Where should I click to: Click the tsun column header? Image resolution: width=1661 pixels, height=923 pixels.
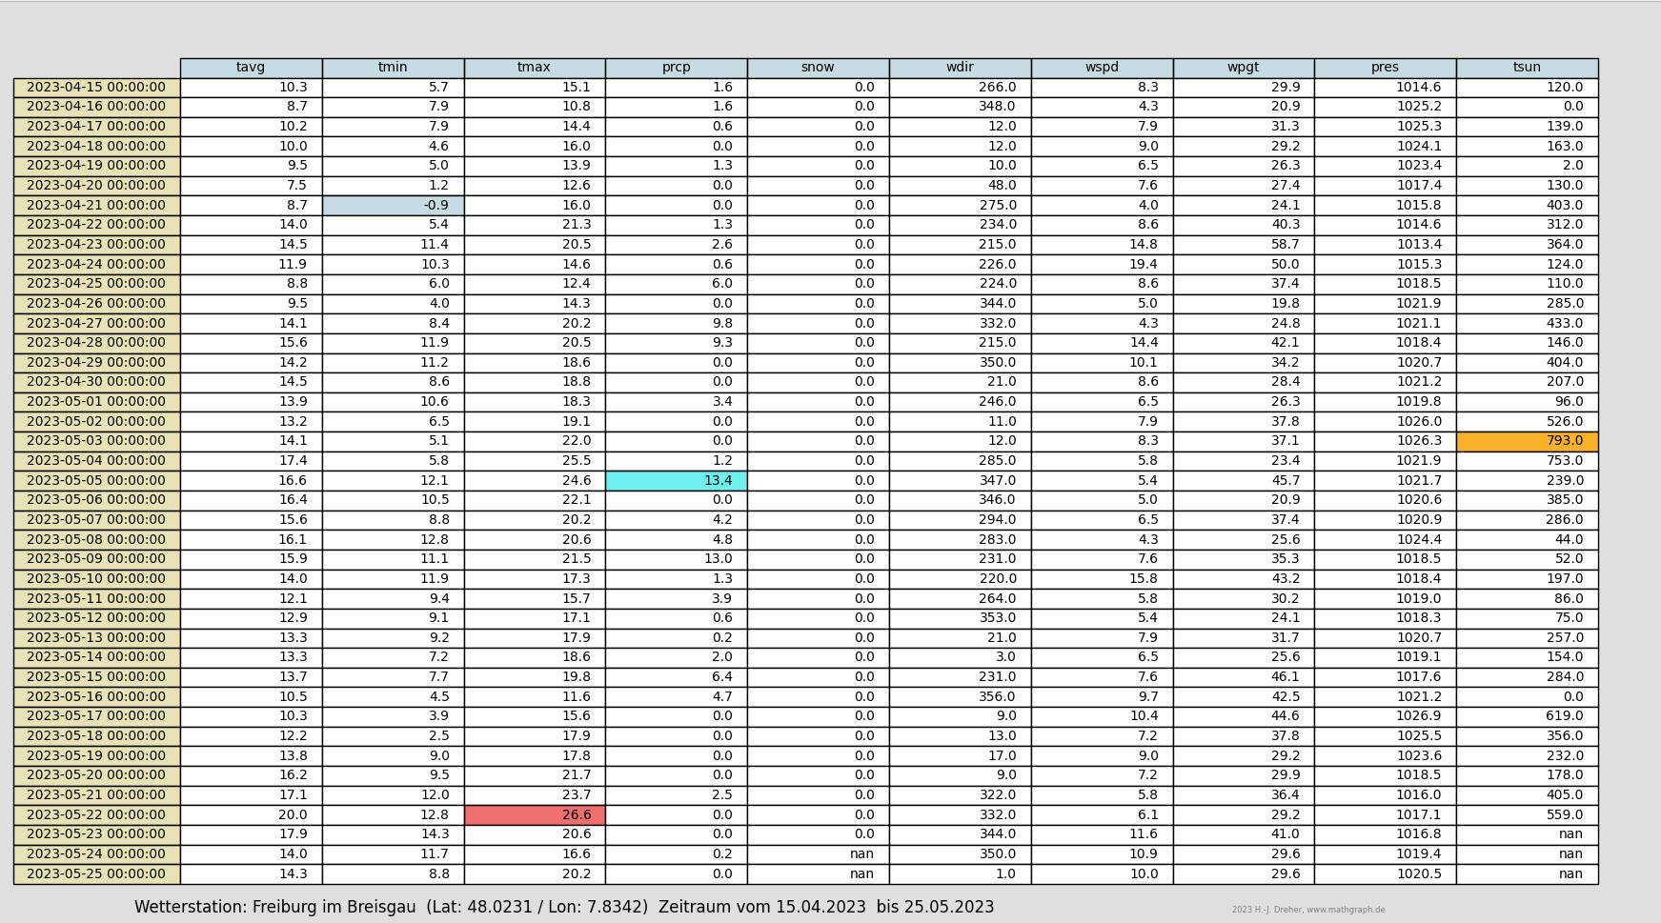point(1527,68)
